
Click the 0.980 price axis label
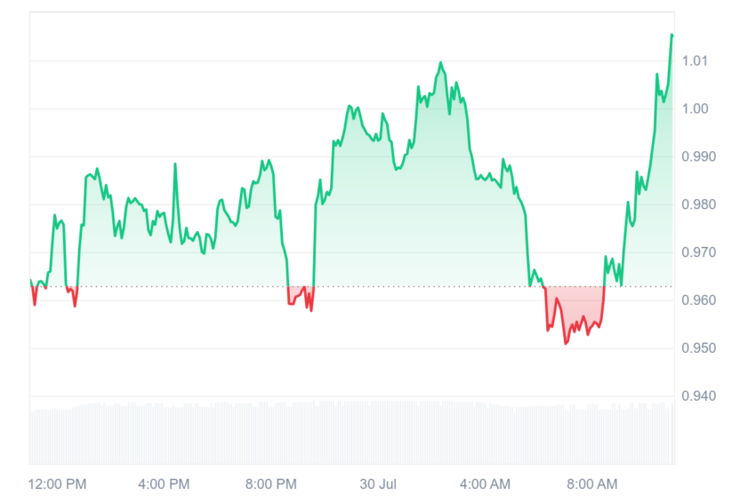[x=698, y=204]
